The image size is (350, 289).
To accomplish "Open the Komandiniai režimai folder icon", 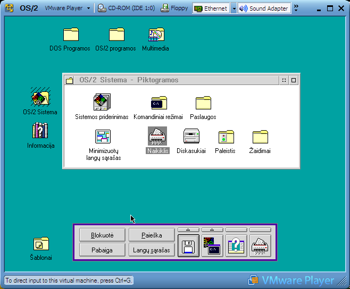I will 159,103.
